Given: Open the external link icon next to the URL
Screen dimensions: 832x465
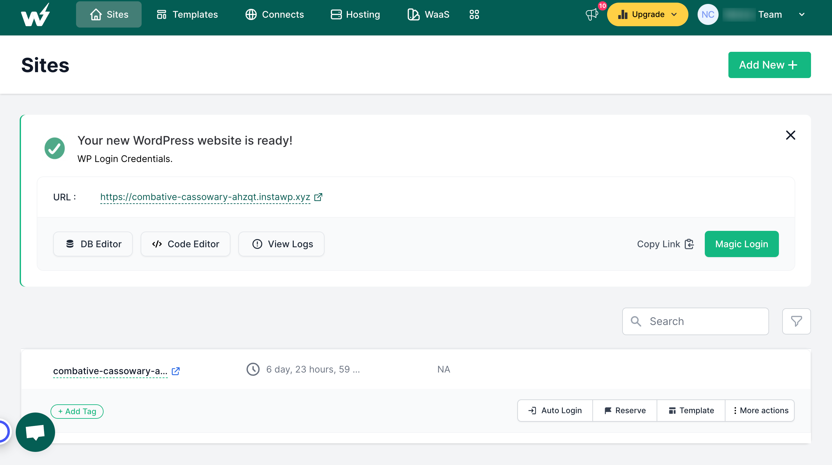Looking at the screenshot, I should tap(318, 197).
